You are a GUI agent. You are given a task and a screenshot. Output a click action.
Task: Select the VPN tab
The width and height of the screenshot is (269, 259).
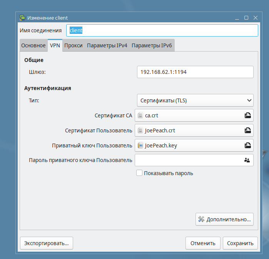click(55, 45)
